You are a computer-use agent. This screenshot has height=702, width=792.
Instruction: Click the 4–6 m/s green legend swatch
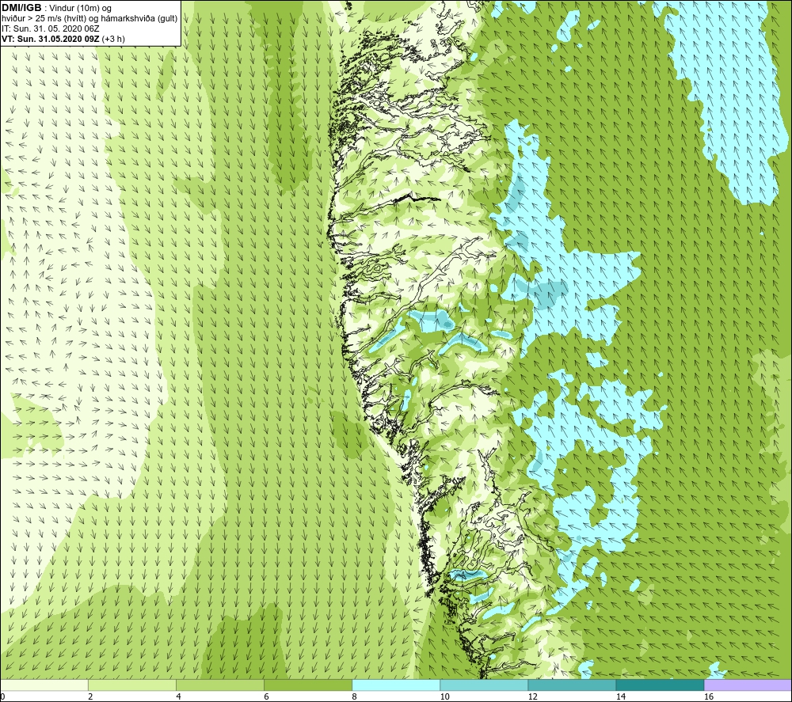tap(220, 685)
